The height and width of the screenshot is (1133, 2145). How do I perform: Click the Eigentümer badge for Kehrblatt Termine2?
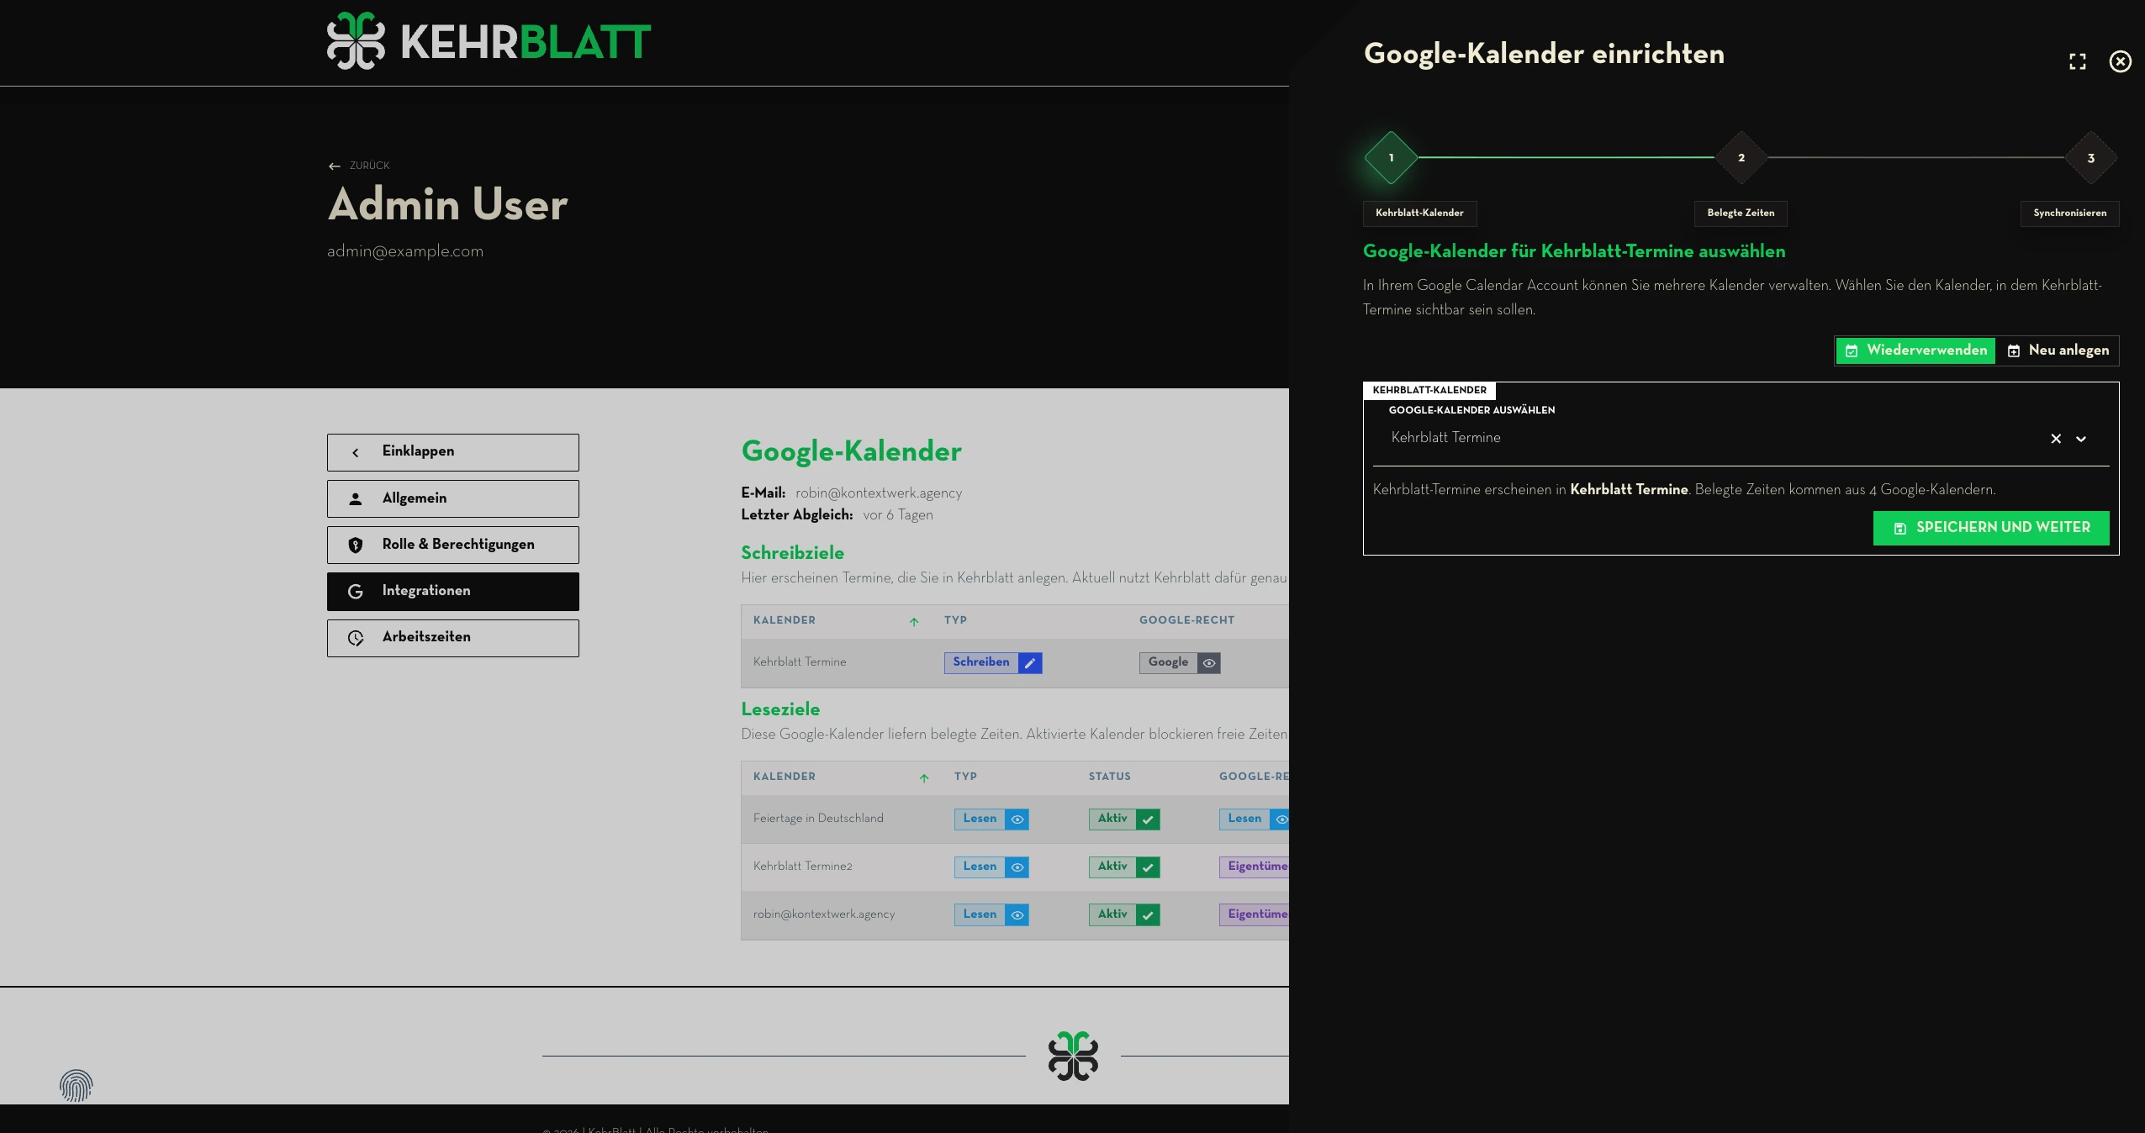coord(1254,867)
